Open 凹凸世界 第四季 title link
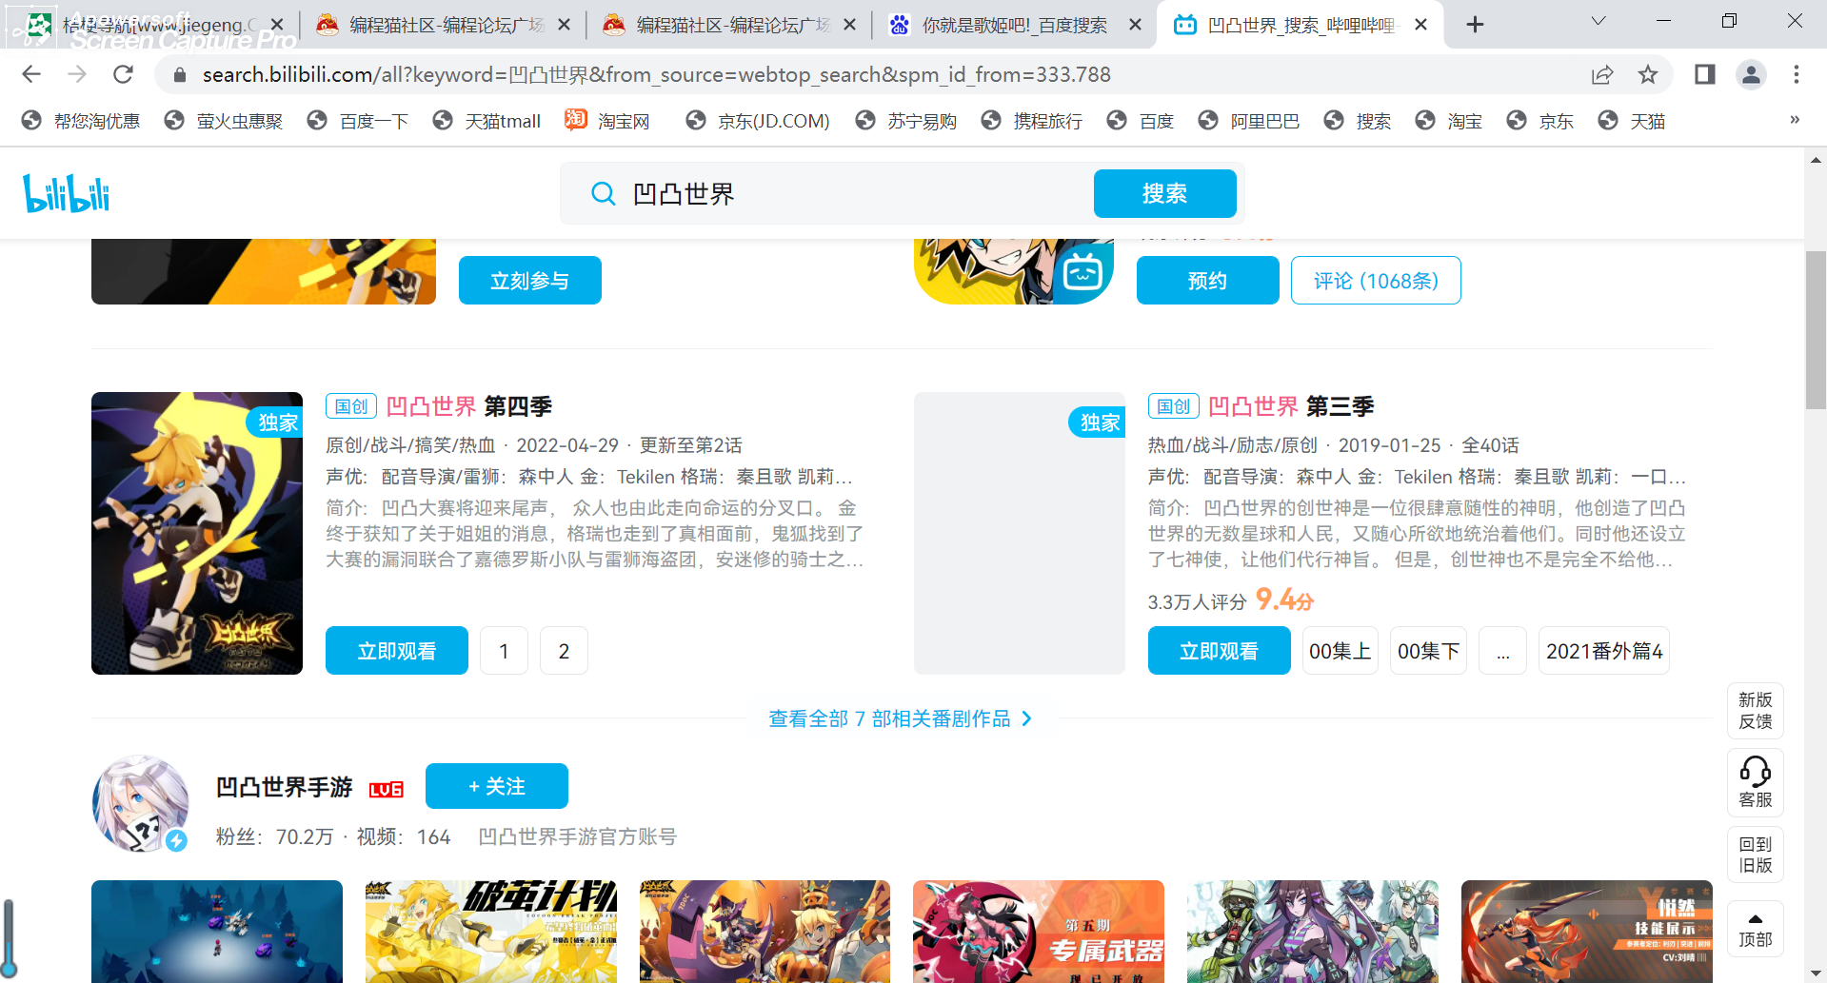The image size is (1827, 983). coord(469,406)
